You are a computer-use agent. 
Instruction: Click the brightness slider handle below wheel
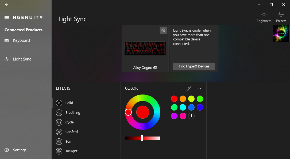(x=142, y=138)
